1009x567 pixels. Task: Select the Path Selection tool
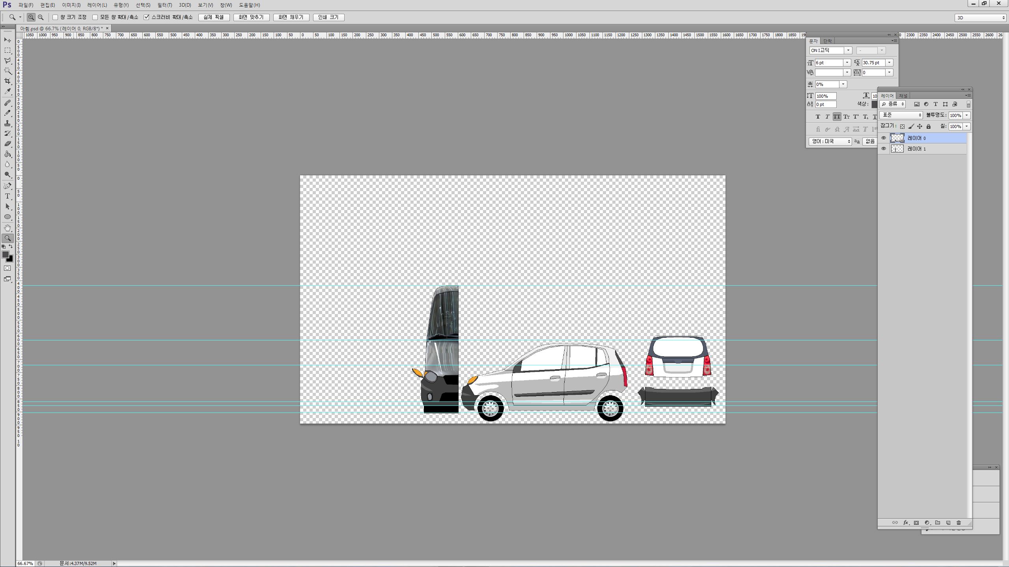click(7, 206)
